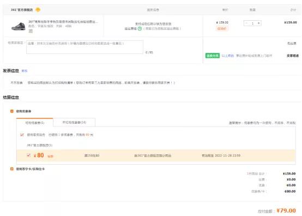
Task: Decrease quantity with the minus button
Action: 246,23
